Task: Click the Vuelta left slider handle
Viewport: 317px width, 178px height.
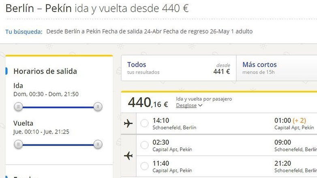Action: (x=18, y=144)
